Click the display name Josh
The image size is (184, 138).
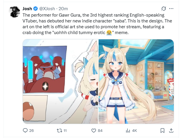tap(27, 9)
